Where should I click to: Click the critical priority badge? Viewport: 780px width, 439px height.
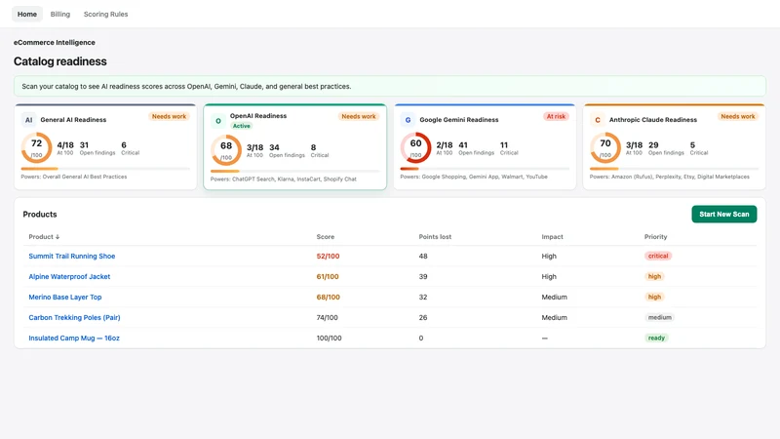coord(657,256)
